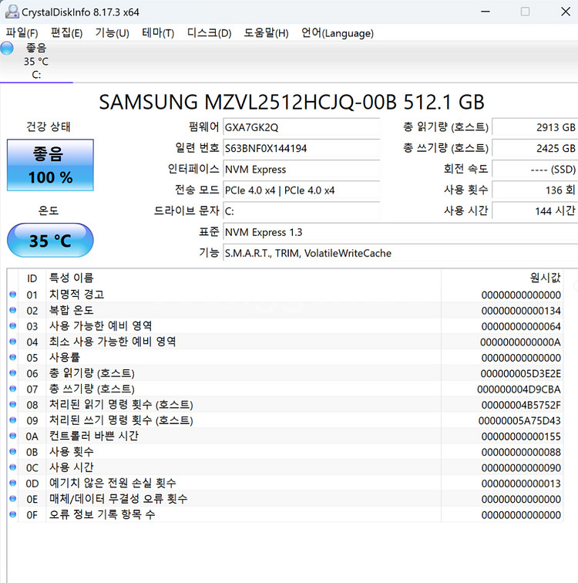The image size is (578, 583).
Task: Click status dot icon for row 0A
Action: (12, 436)
